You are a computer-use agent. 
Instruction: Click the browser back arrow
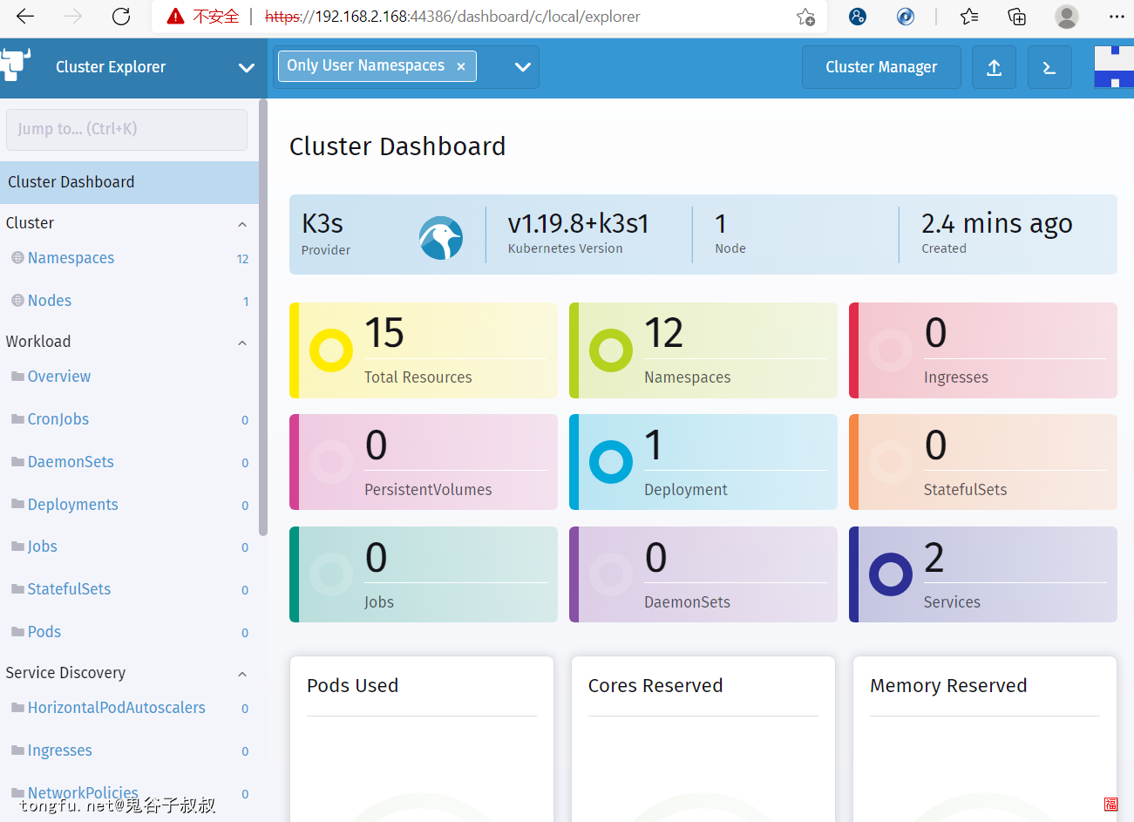pos(25,17)
